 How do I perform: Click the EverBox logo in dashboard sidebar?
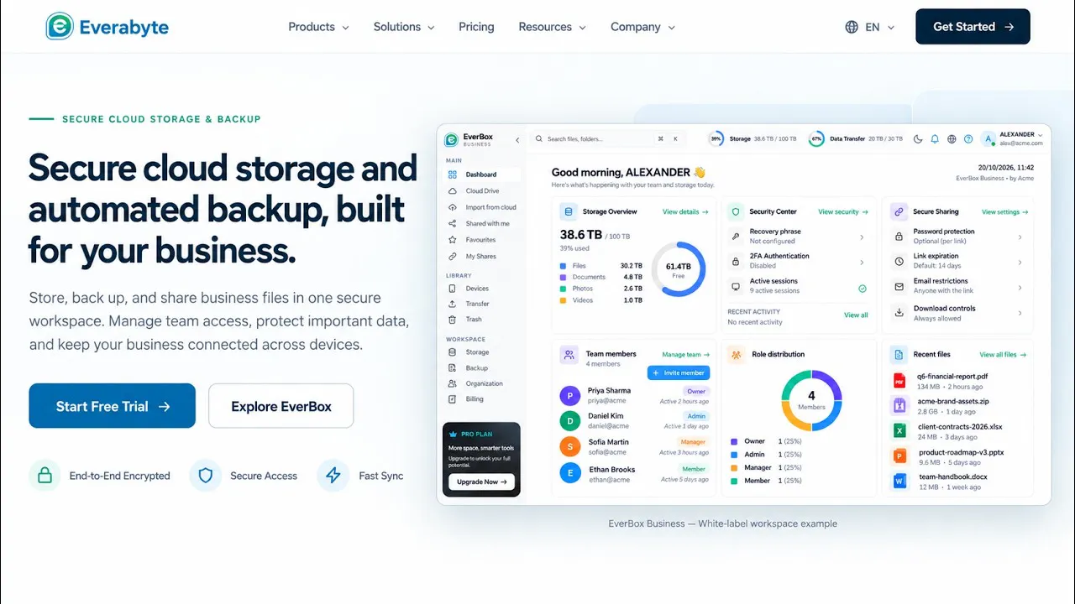(x=451, y=140)
